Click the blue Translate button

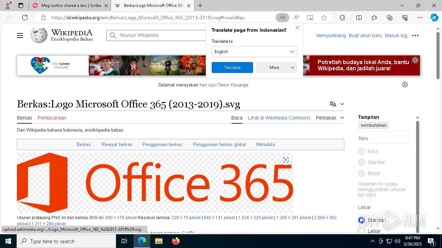[232, 68]
